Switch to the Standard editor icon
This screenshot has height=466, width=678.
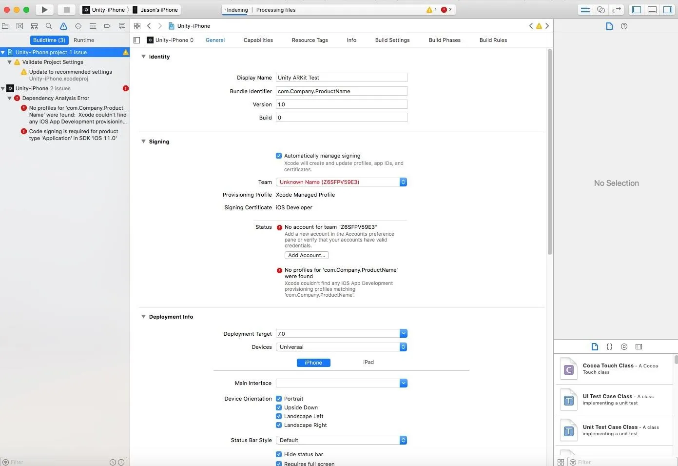585,10
